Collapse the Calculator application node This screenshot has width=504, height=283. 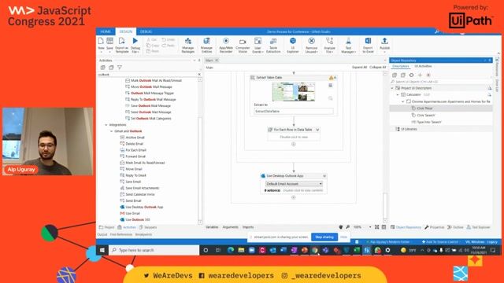coord(398,94)
